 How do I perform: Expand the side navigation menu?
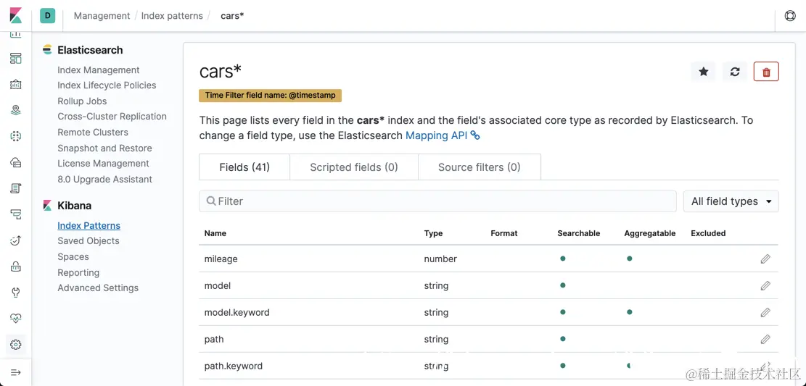[16, 372]
